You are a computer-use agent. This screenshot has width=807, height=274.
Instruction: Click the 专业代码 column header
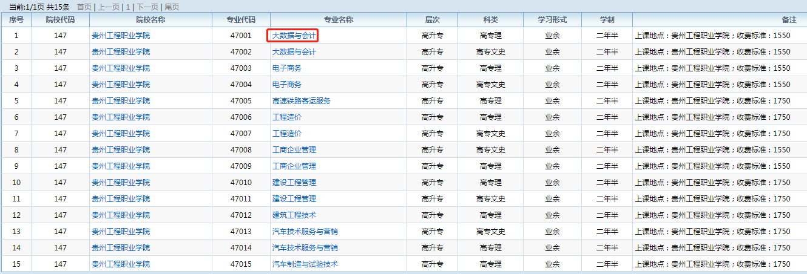point(241,20)
